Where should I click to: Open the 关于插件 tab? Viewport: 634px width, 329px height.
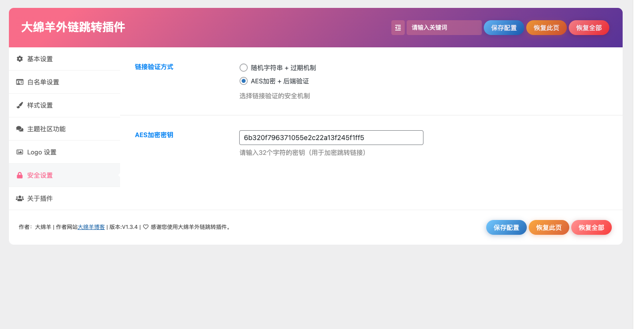pos(64,198)
